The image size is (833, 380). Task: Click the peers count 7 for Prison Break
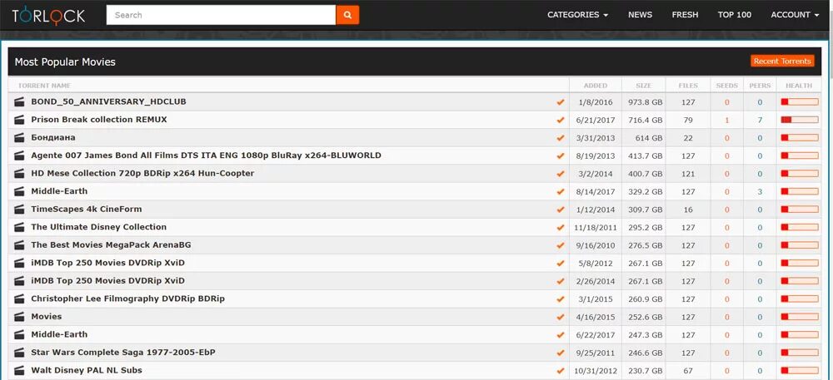click(x=760, y=121)
